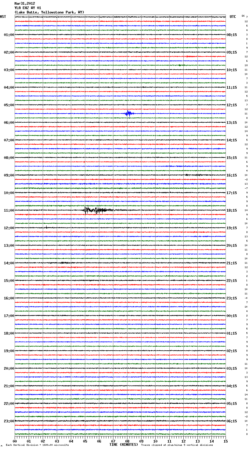
Task: Select the 01:00 MST time label
Action: (9, 35)
